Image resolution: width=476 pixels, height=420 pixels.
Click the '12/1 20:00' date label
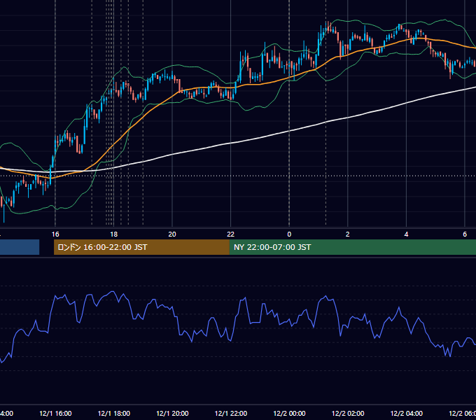(x=172, y=413)
